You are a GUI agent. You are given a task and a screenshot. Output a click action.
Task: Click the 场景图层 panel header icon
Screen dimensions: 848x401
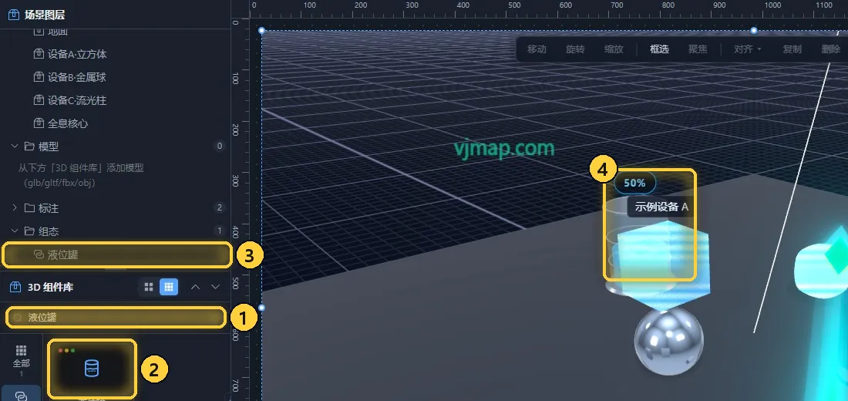click(x=14, y=15)
